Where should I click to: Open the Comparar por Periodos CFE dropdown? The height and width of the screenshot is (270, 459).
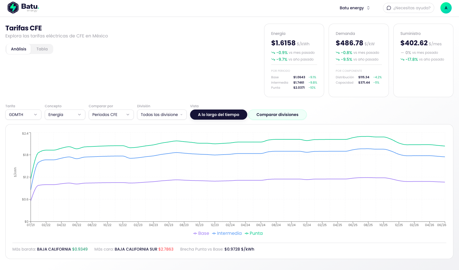pos(111,115)
